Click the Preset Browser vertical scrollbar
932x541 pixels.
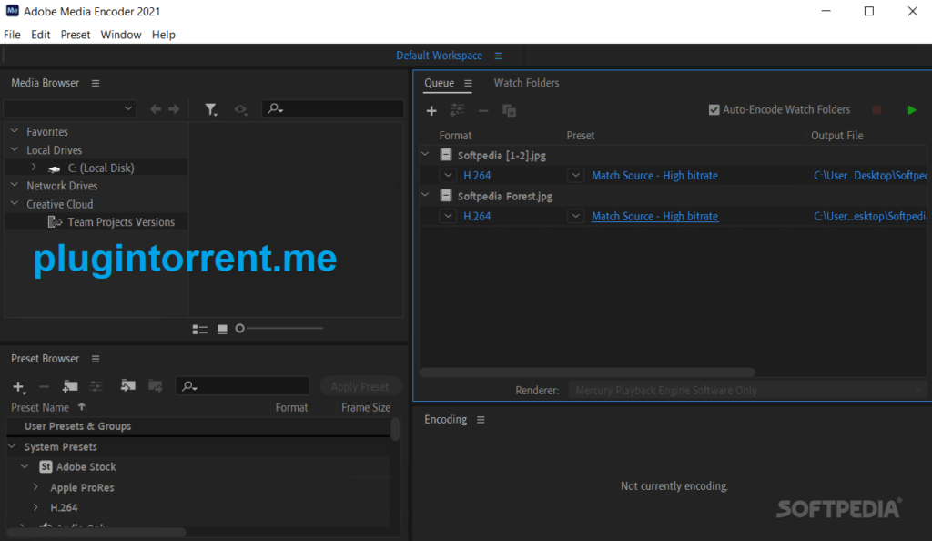pyautogui.click(x=395, y=429)
